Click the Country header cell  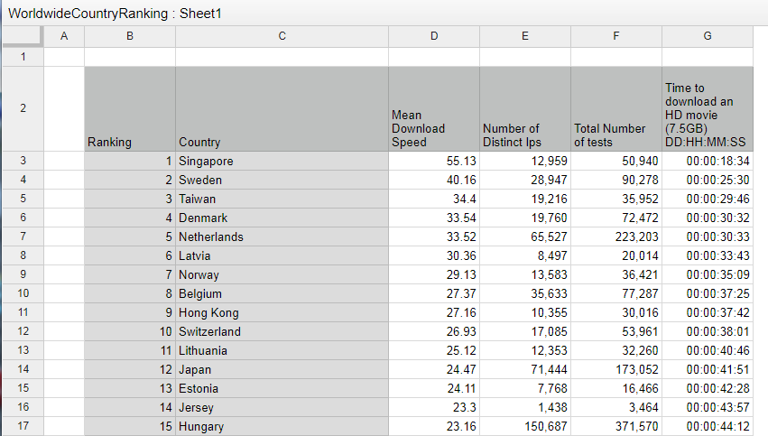pos(282,108)
